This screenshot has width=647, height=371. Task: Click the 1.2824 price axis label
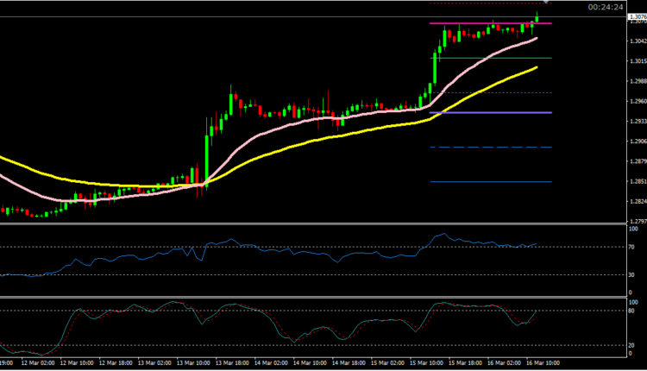tap(637, 203)
